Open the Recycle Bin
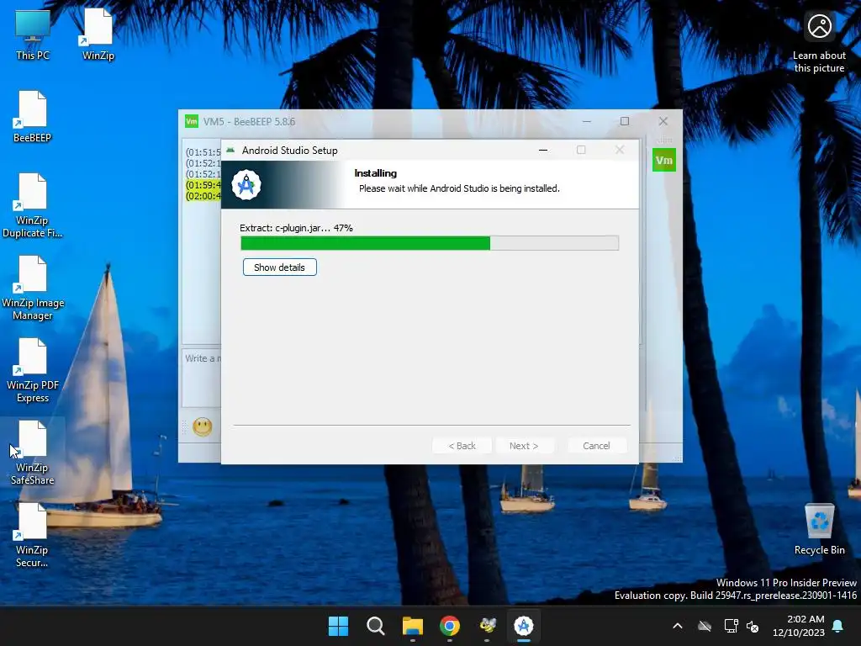The width and height of the screenshot is (861, 646). click(819, 528)
